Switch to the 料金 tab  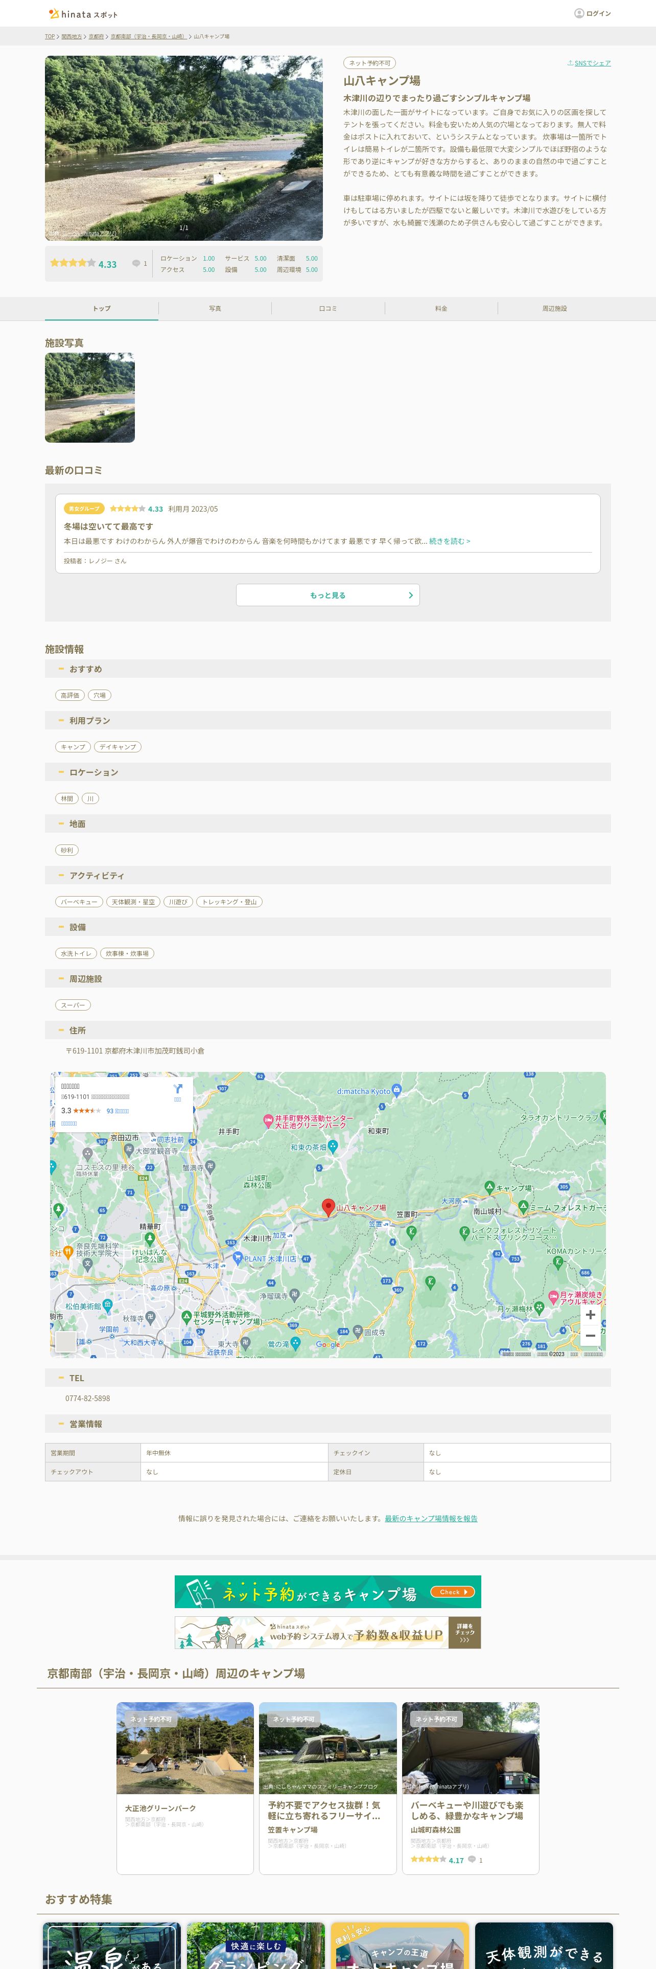point(440,308)
